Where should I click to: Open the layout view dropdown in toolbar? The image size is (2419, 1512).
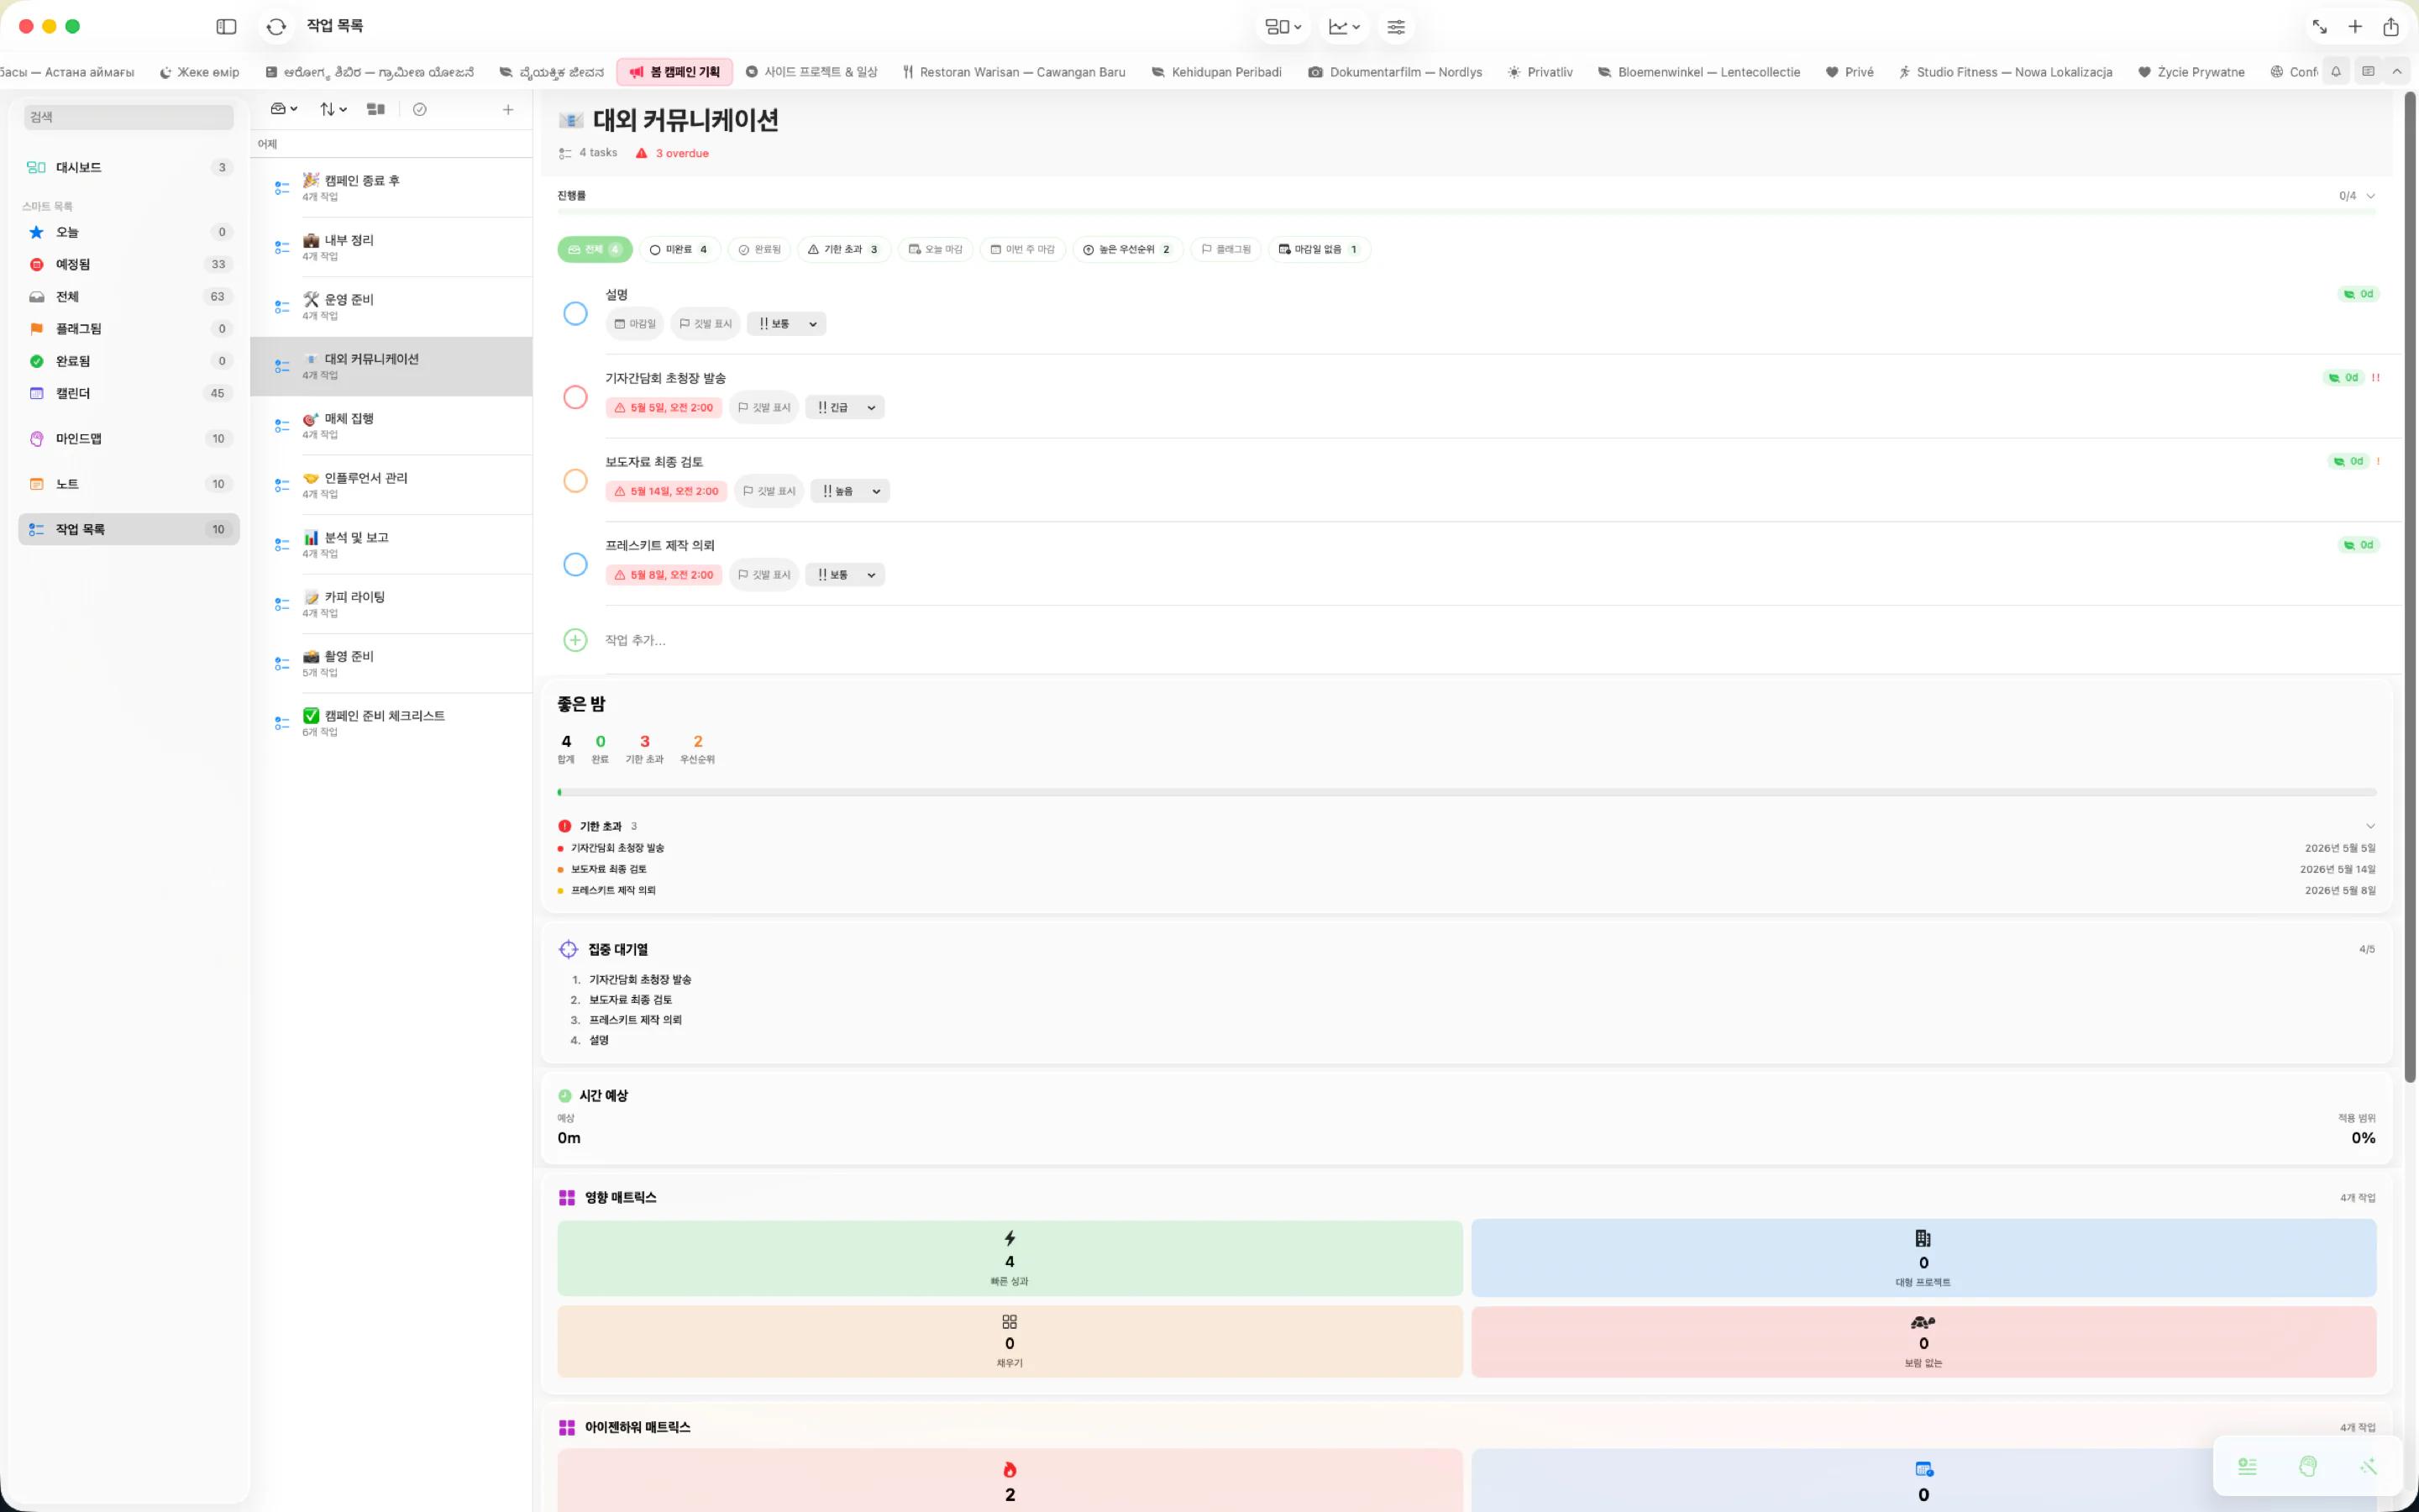tap(1283, 27)
